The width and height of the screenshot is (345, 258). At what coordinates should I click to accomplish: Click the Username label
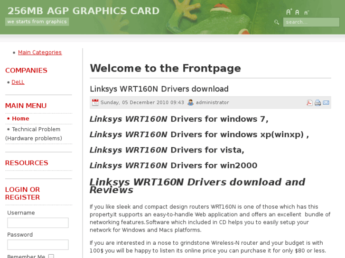[x=21, y=213]
